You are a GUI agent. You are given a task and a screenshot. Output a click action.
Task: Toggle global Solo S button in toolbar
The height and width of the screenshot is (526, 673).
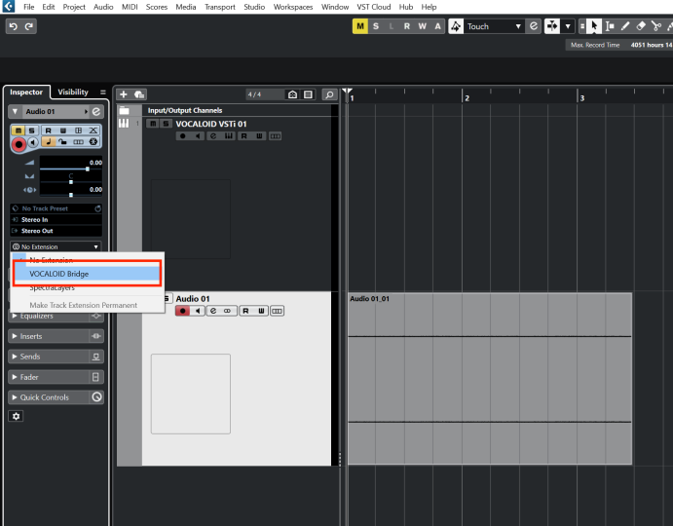pyautogui.click(x=376, y=26)
